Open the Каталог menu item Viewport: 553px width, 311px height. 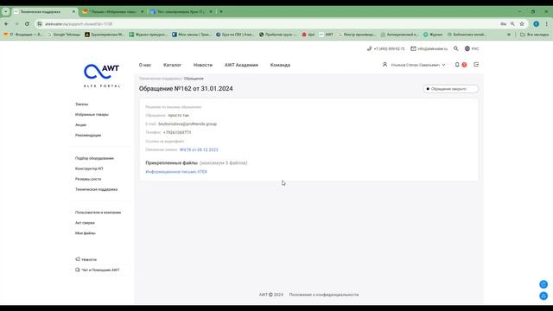(x=172, y=65)
